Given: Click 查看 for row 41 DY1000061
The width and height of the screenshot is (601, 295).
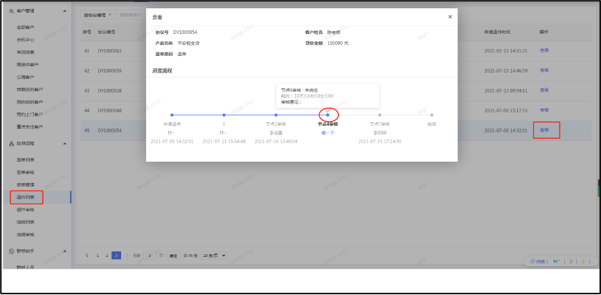Looking at the screenshot, I should [544, 50].
